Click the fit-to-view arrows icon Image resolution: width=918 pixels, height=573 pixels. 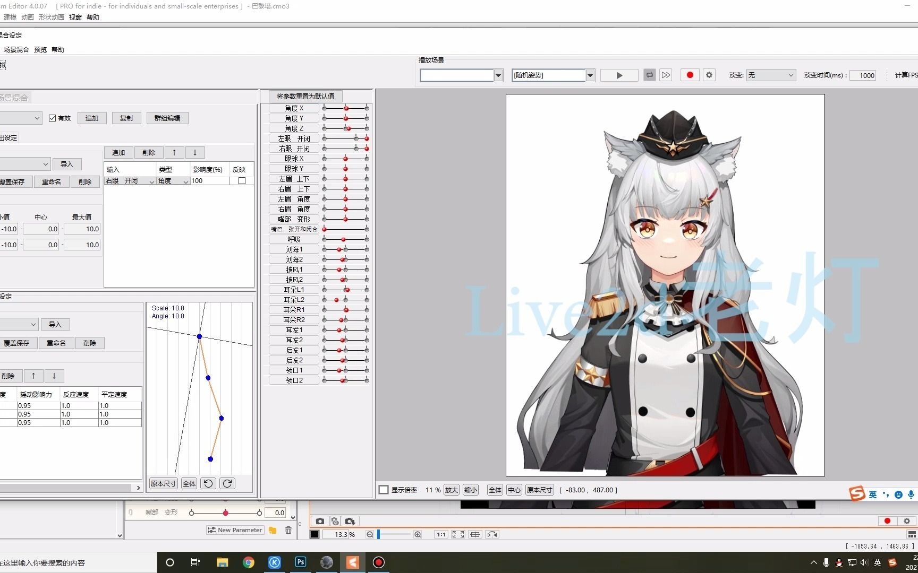pos(458,534)
